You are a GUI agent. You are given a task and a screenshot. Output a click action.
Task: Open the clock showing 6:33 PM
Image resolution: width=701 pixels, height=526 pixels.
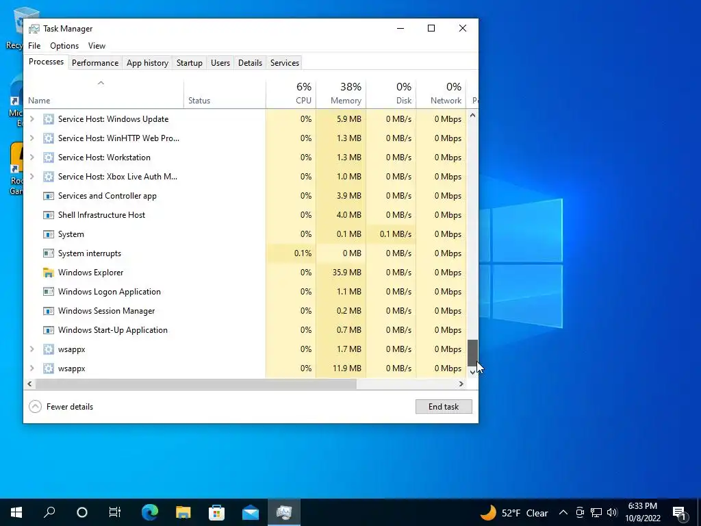[x=643, y=512]
